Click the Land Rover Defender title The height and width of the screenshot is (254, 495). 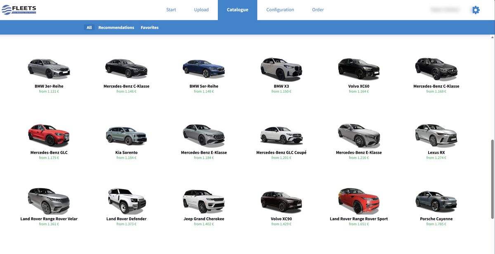click(x=126, y=219)
